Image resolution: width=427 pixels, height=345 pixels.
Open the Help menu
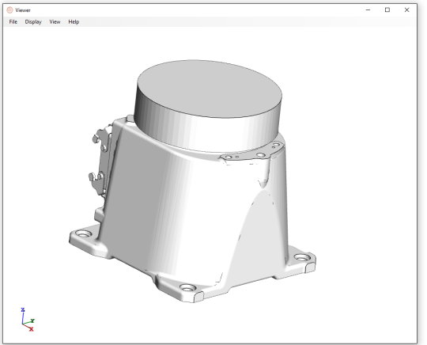point(74,22)
